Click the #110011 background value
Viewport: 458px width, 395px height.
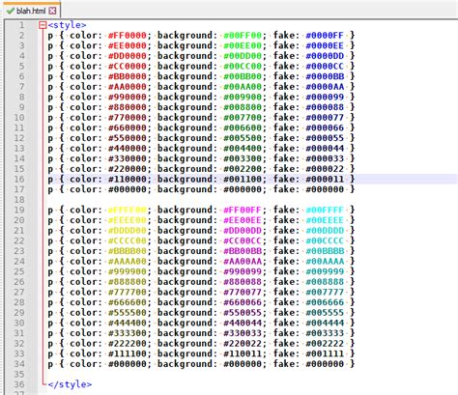243,353
